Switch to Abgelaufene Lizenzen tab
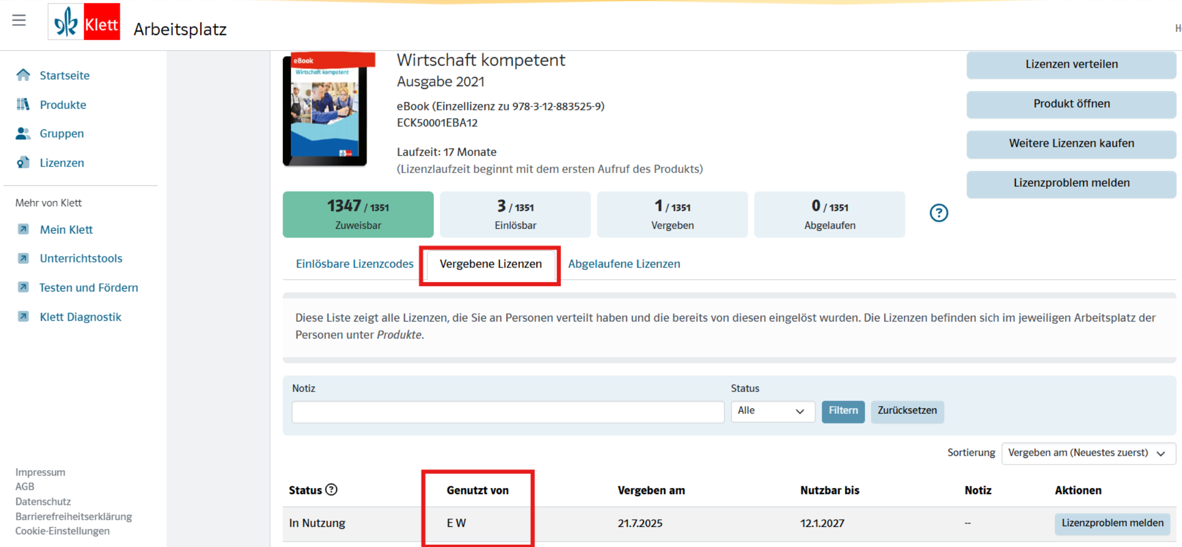Image resolution: width=1182 pixels, height=547 pixels. (x=624, y=264)
